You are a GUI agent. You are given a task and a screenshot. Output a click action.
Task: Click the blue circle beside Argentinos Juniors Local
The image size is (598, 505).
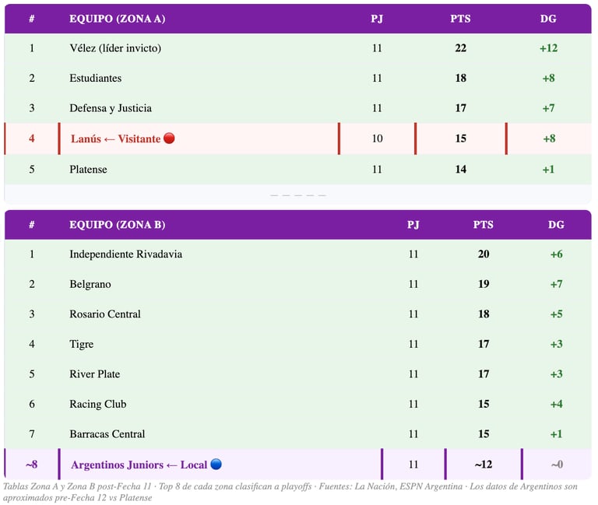(x=216, y=465)
